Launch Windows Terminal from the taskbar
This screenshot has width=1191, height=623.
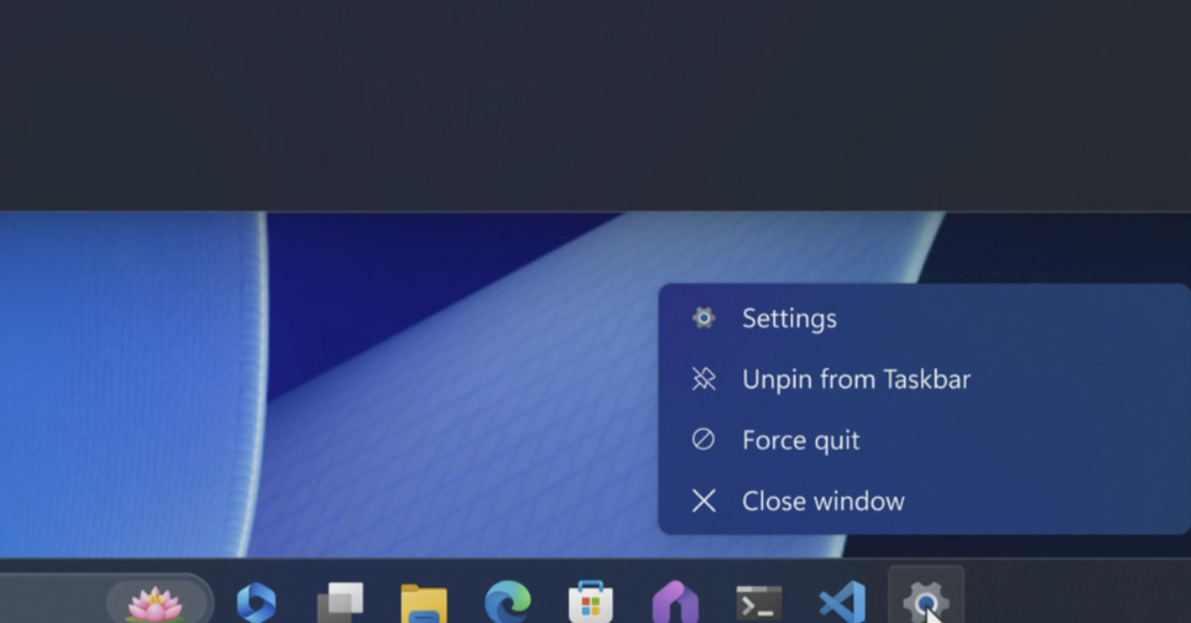(758, 602)
